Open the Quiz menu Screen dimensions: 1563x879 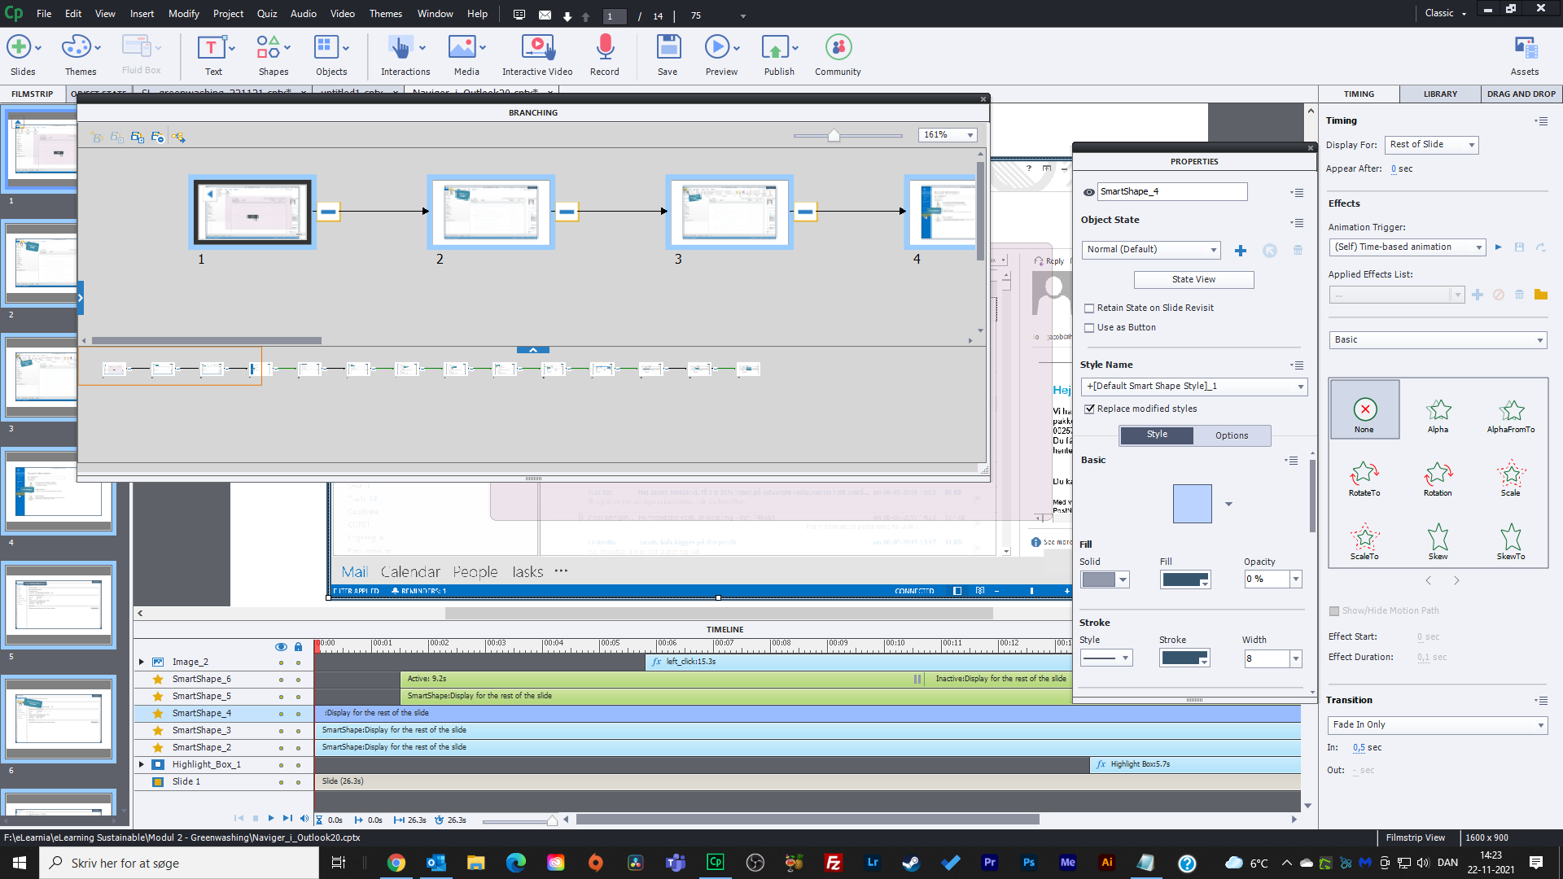pos(266,14)
